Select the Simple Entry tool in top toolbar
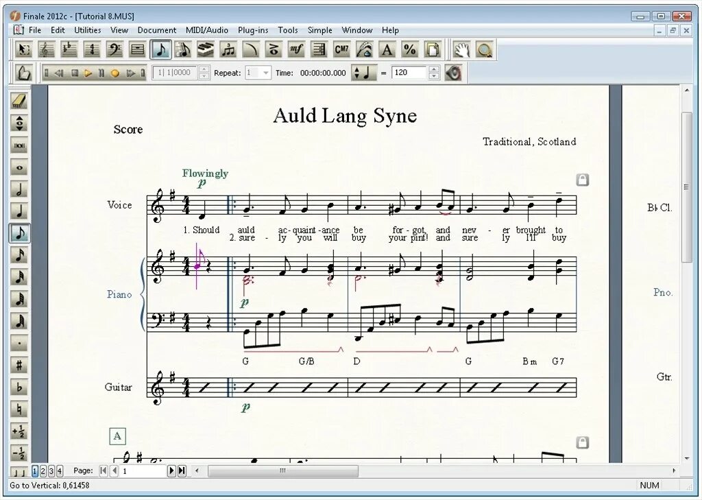This screenshot has width=702, height=500. coord(160,49)
